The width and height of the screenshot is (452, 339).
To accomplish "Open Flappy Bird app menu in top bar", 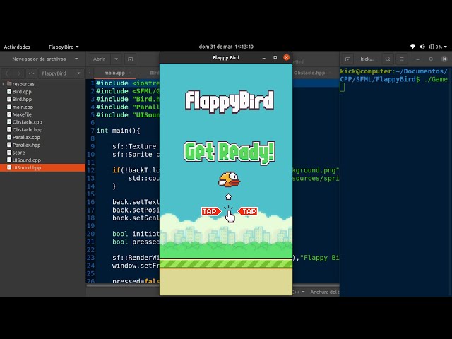I will pyautogui.click(x=64, y=47).
